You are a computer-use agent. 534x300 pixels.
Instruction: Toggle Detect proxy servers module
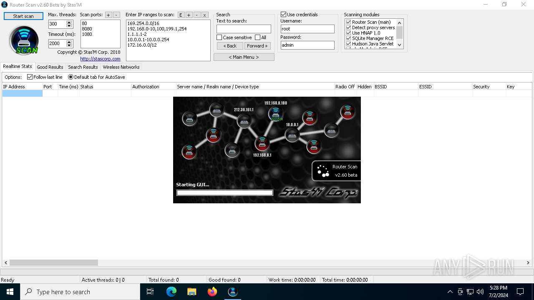[x=348, y=27]
